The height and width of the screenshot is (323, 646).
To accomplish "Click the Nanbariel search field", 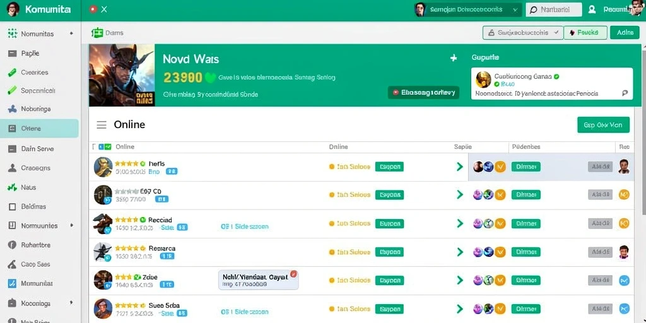I will [x=554, y=9].
